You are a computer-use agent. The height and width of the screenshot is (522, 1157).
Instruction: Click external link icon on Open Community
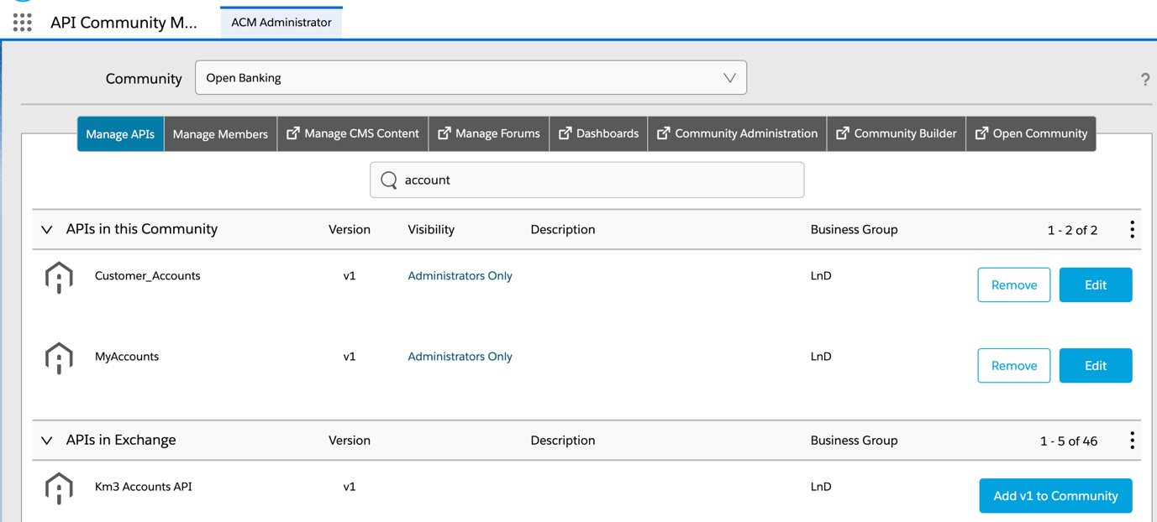click(981, 133)
